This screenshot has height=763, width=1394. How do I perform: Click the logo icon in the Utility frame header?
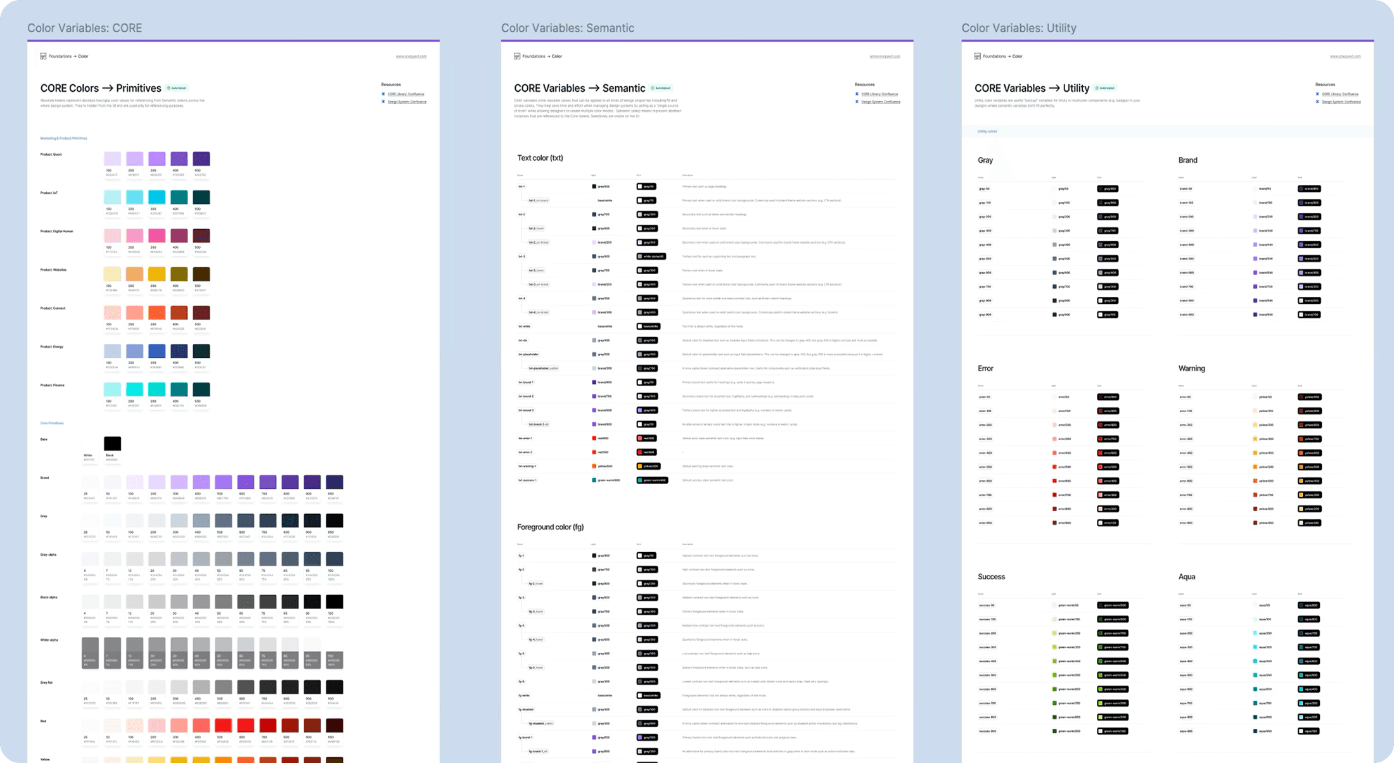coord(978,56)
